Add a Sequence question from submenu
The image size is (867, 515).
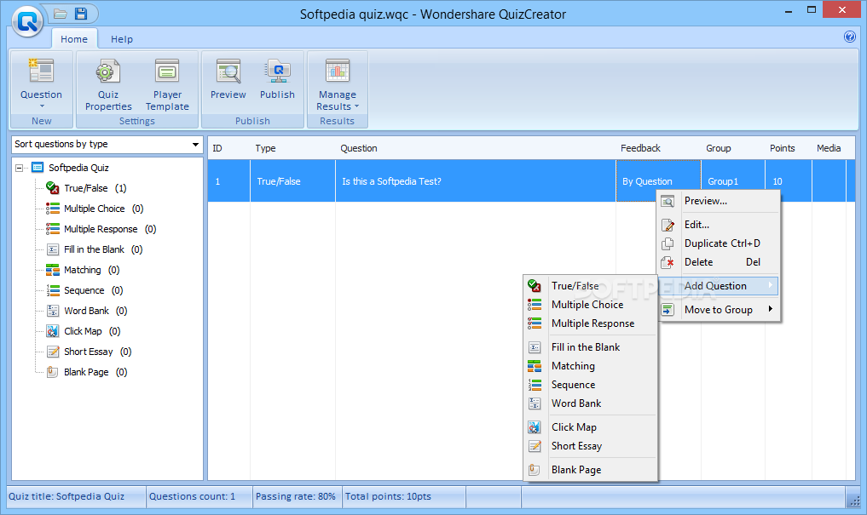591,385
